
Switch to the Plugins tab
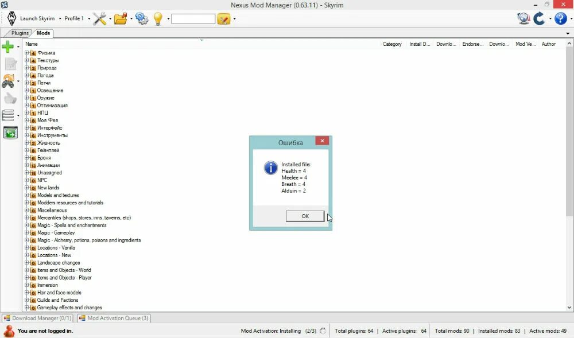coord(20,33)
